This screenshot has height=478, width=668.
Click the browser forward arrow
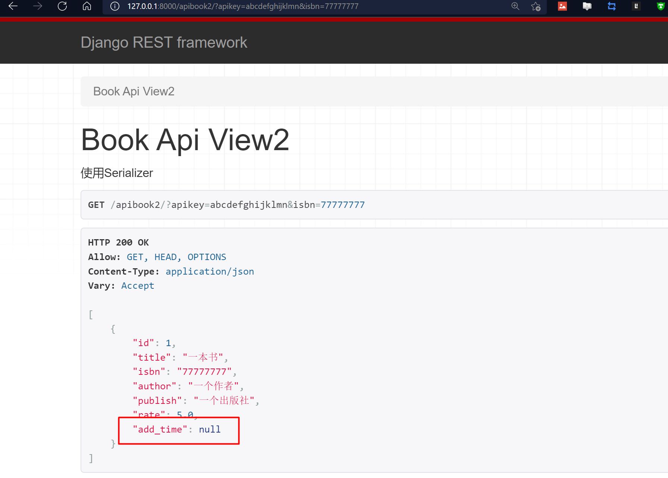[x=38, y=6]
